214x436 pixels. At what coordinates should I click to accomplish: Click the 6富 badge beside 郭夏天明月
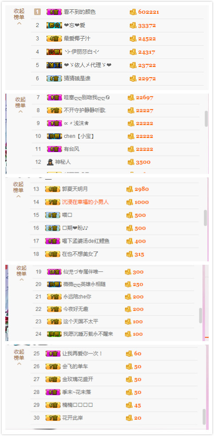(53, 189)
